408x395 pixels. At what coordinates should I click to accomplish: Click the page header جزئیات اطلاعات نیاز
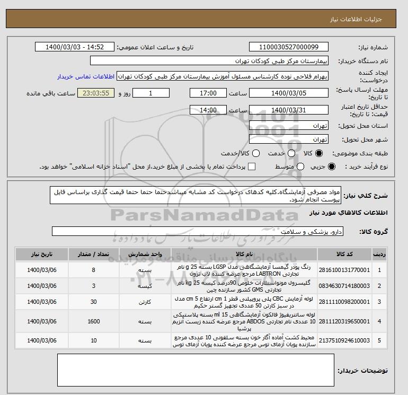coord(356,19)
